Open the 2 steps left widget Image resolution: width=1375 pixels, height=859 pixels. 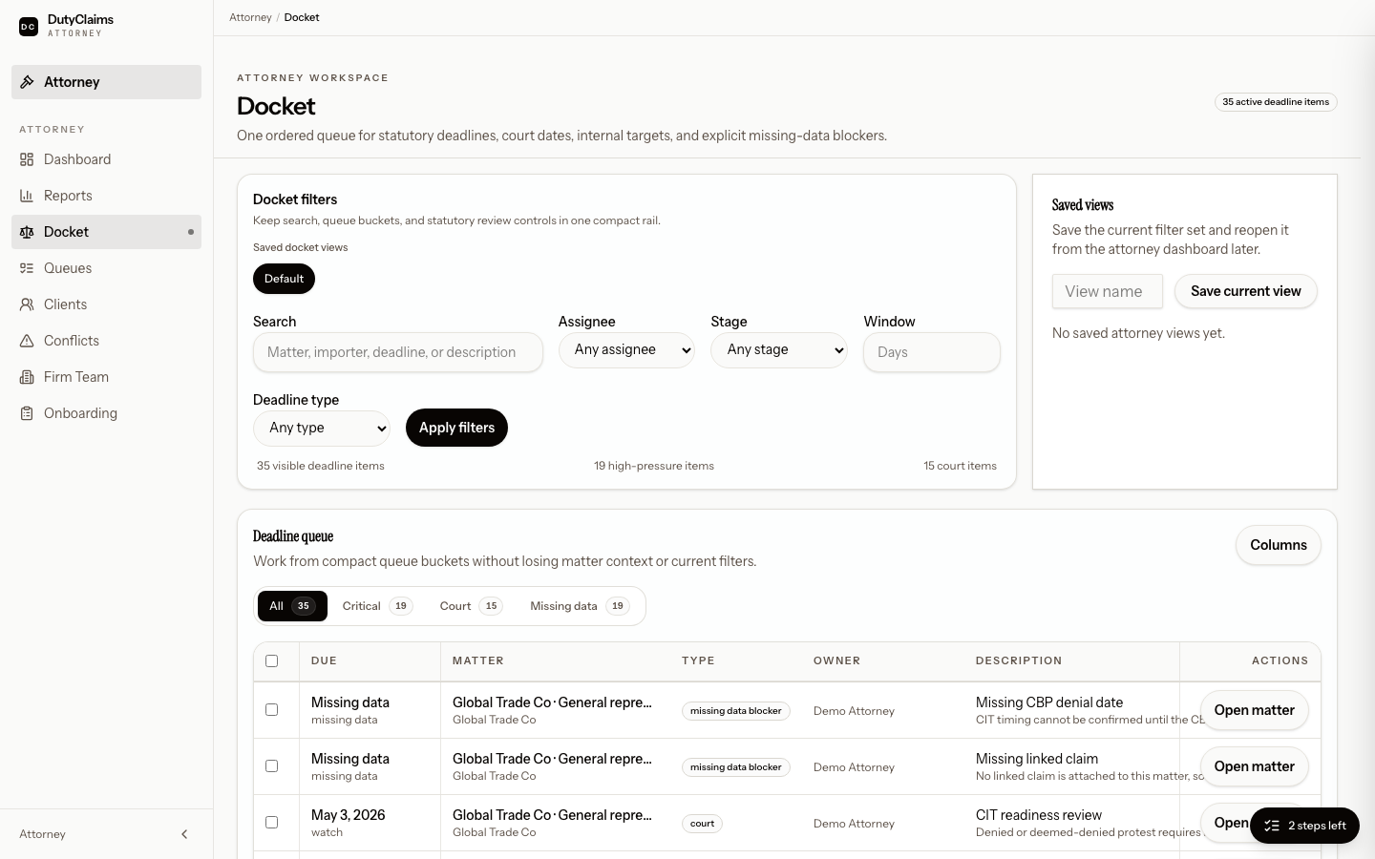1304,826
